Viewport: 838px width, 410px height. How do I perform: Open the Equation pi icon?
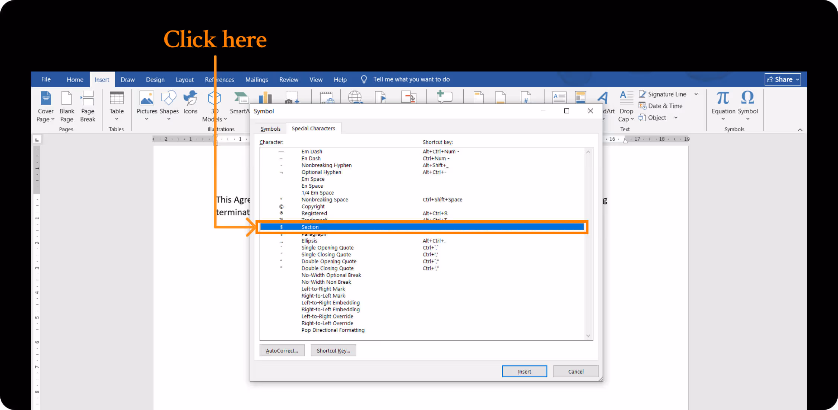click(x=723, y=99)
